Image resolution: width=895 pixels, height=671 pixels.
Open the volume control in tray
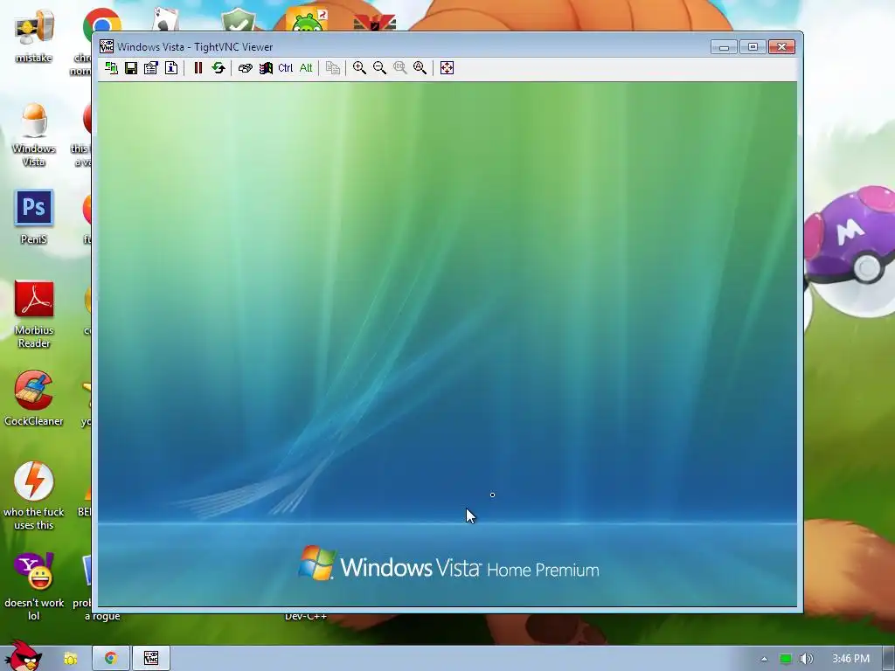point(806,659)
